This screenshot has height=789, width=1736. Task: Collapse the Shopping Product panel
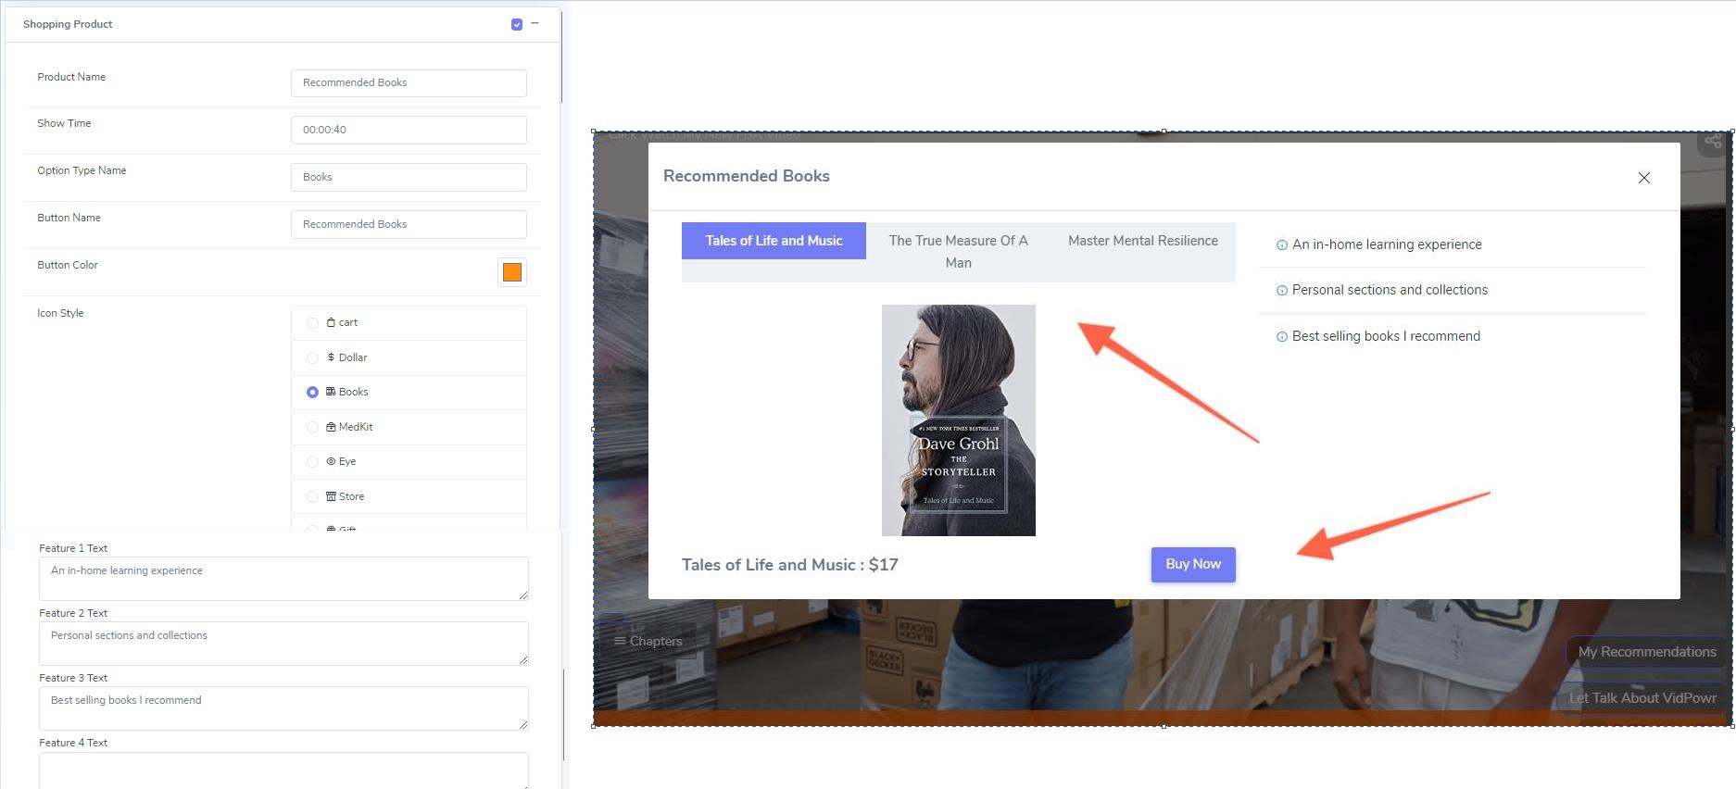pos(535,23)
